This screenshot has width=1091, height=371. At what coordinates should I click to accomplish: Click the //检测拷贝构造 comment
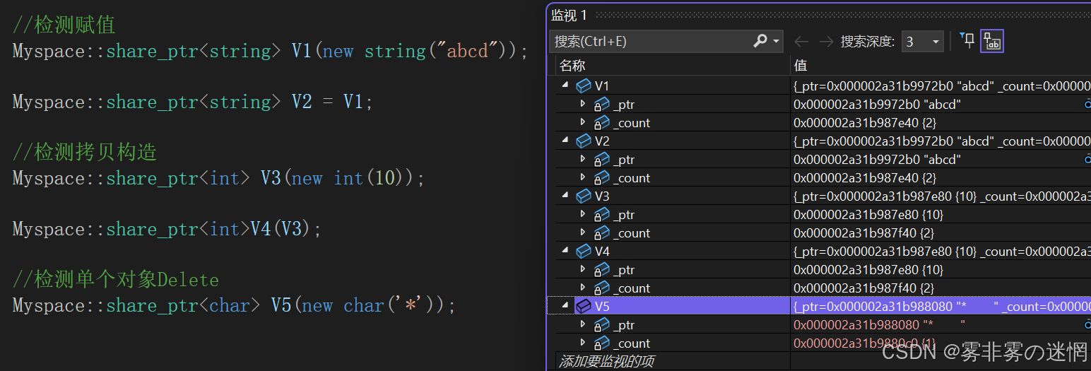click(85, 152)
